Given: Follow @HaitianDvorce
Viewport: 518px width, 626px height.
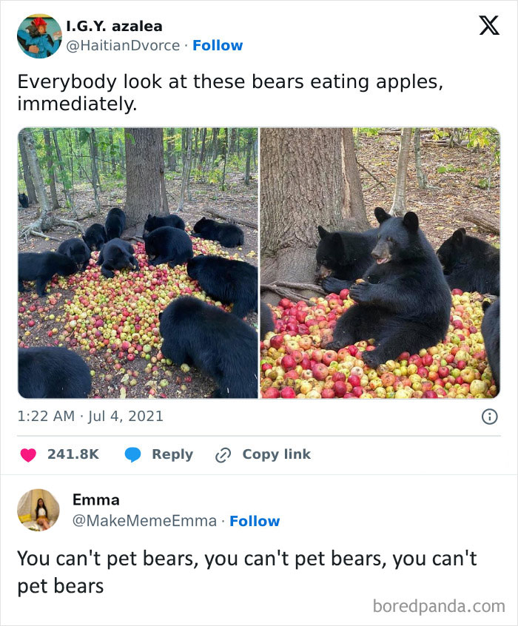Looking at the screenshot, I should click(x=218, y=44).
